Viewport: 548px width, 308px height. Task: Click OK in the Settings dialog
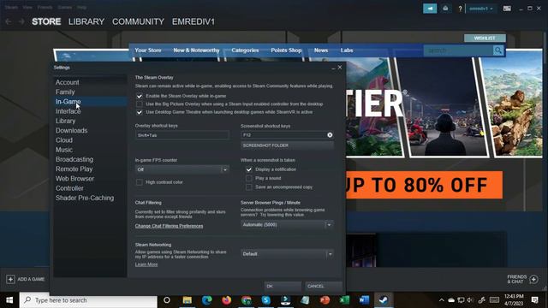pyautogui.click(x=283, y=286)
